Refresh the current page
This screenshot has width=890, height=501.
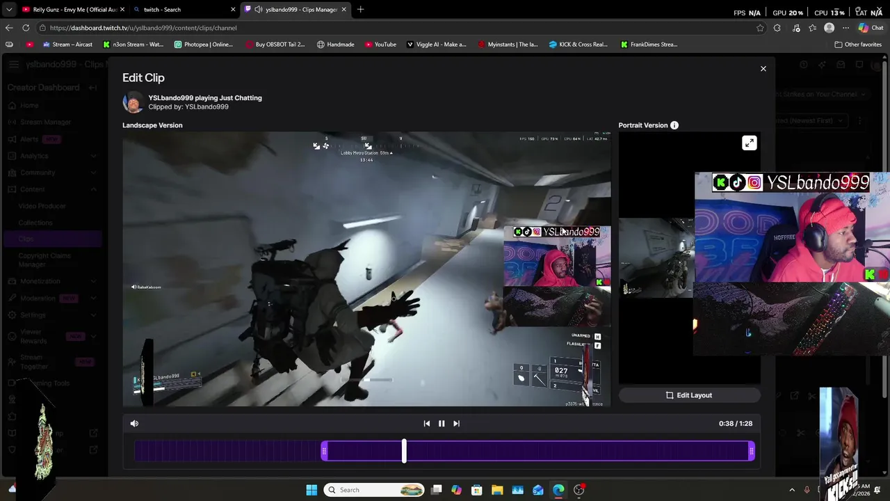point(26,28)
